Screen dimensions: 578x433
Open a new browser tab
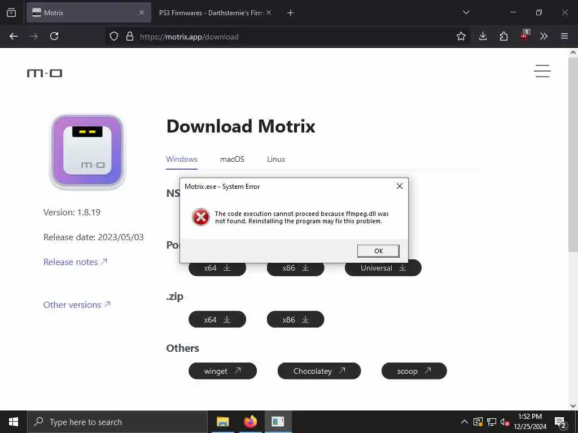[x=291, y=12]
